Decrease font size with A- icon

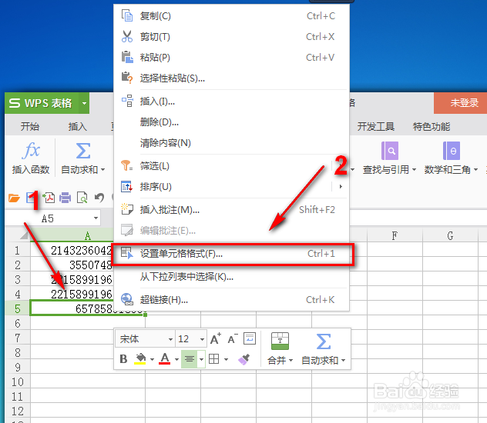coord(233,338)
